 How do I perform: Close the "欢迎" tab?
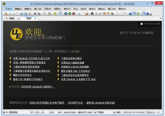35,19
